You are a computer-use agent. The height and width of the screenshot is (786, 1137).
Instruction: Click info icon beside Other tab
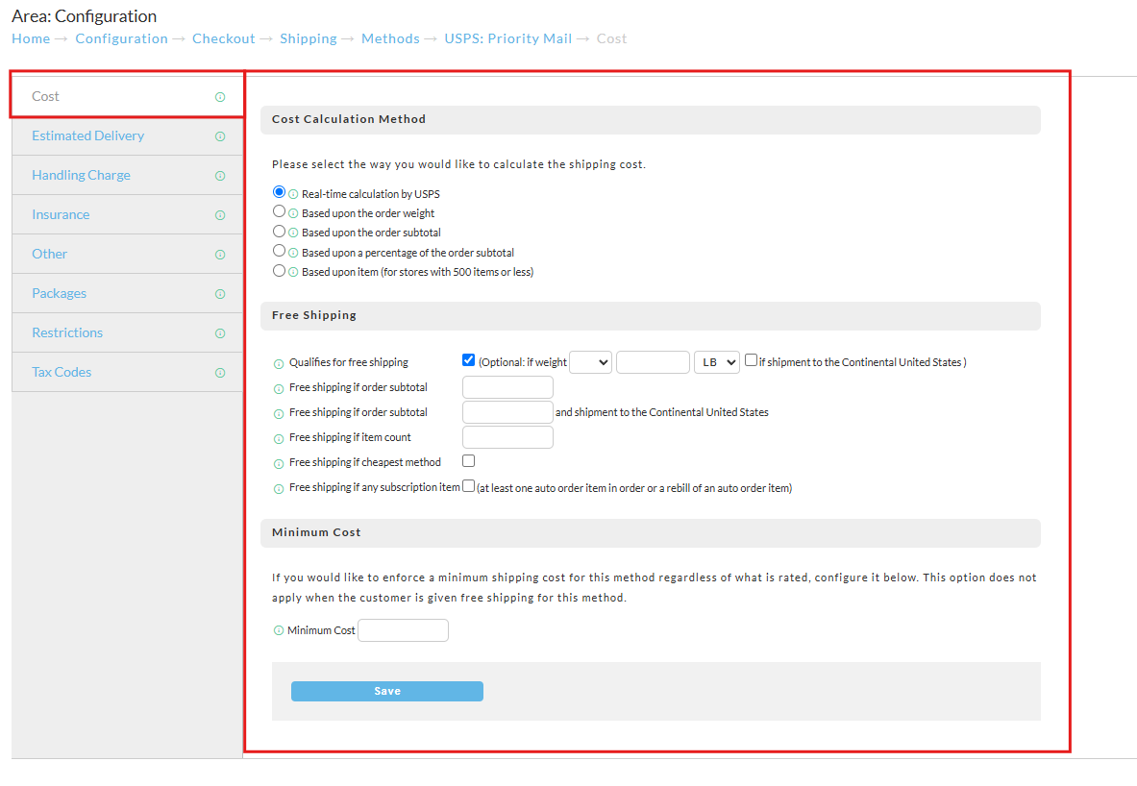(220, 255)
